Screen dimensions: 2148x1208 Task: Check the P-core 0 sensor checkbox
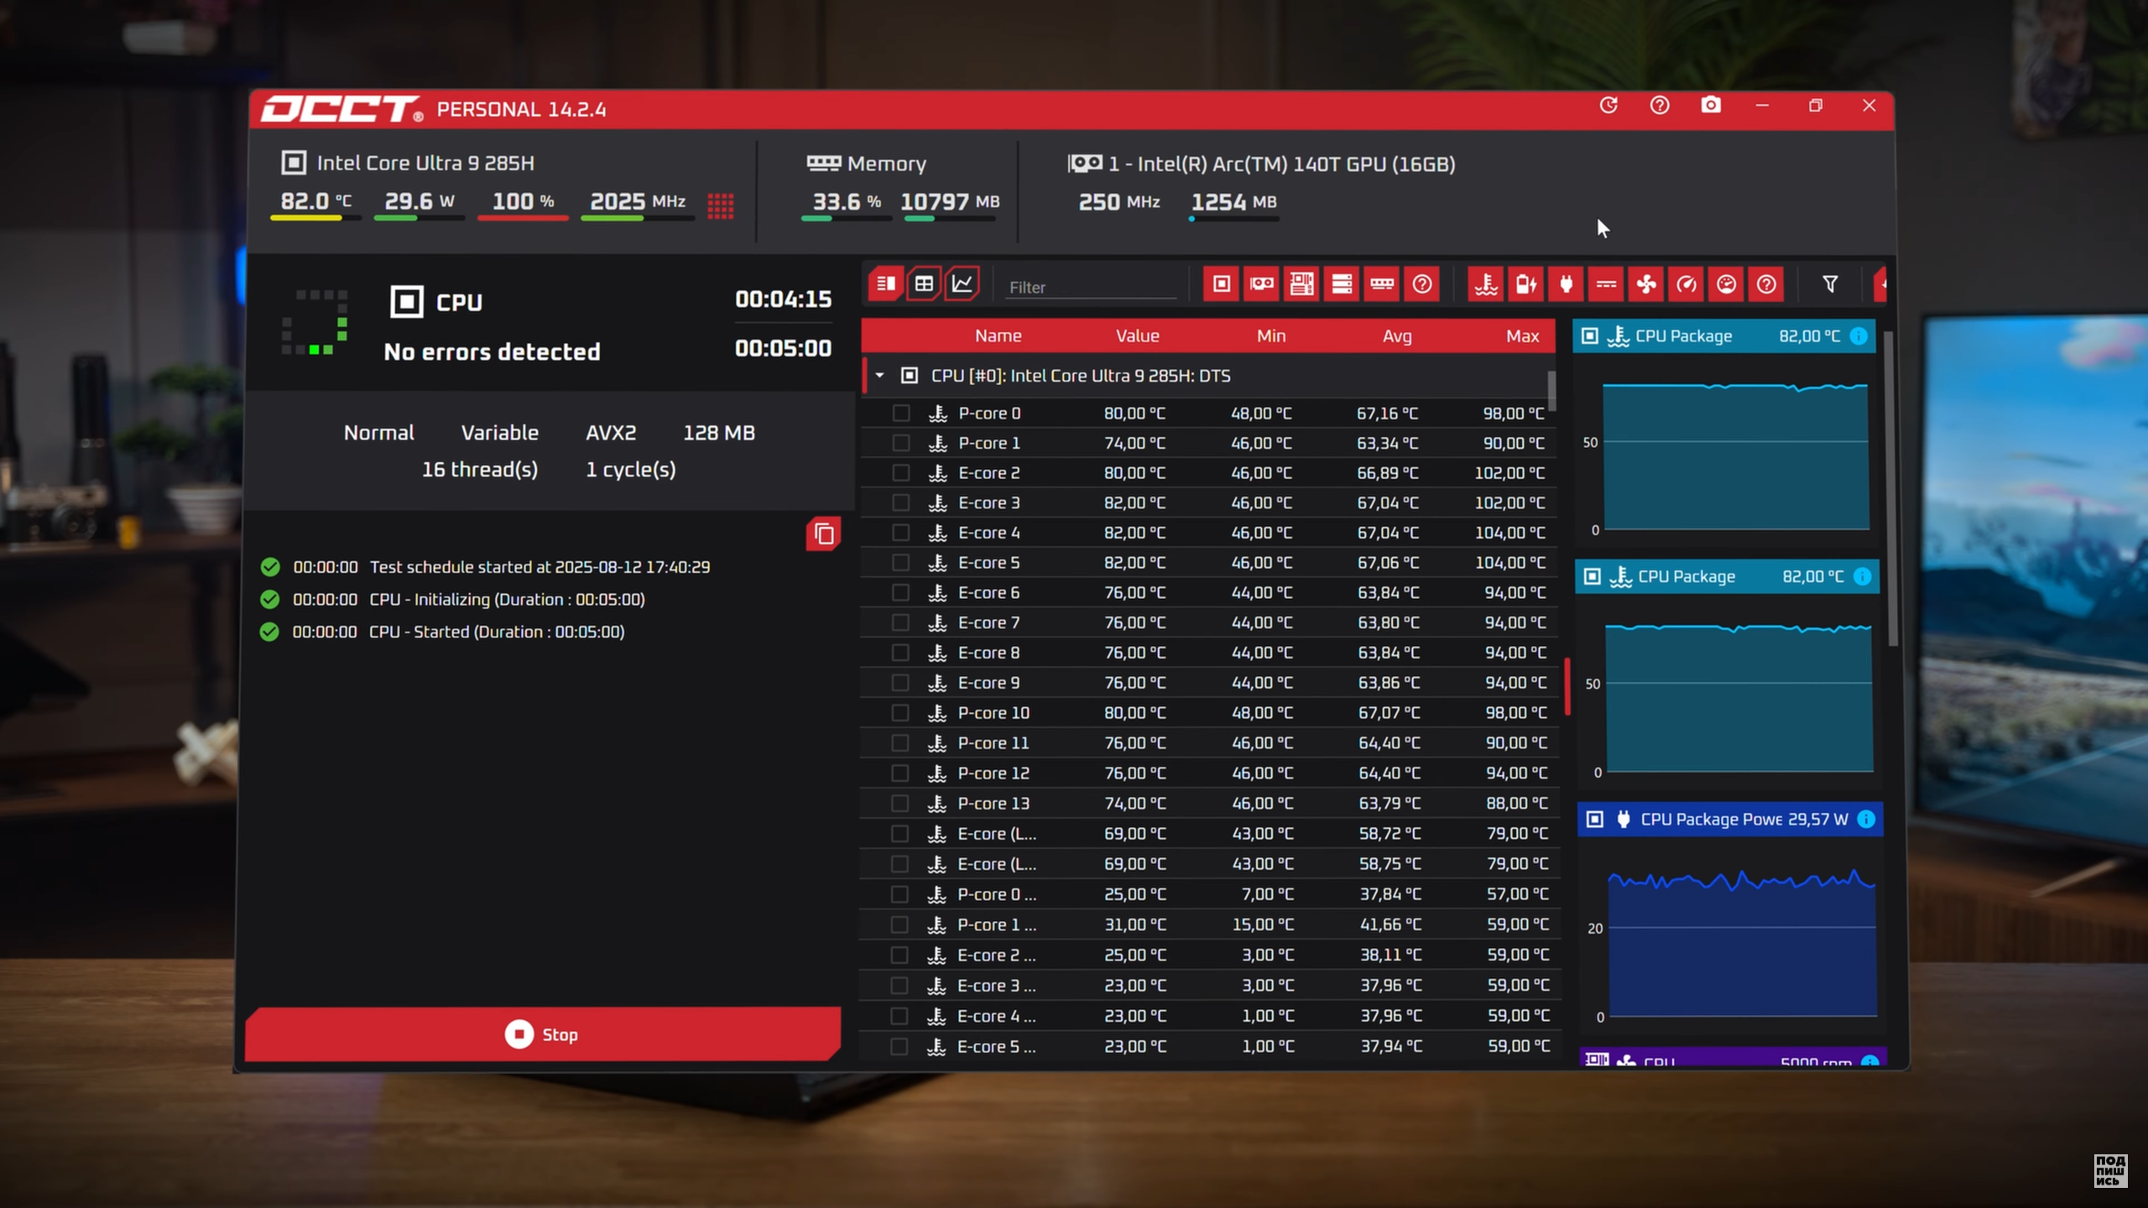pos(901,413)
